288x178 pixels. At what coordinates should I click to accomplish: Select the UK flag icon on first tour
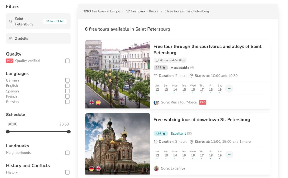[91, 103]
